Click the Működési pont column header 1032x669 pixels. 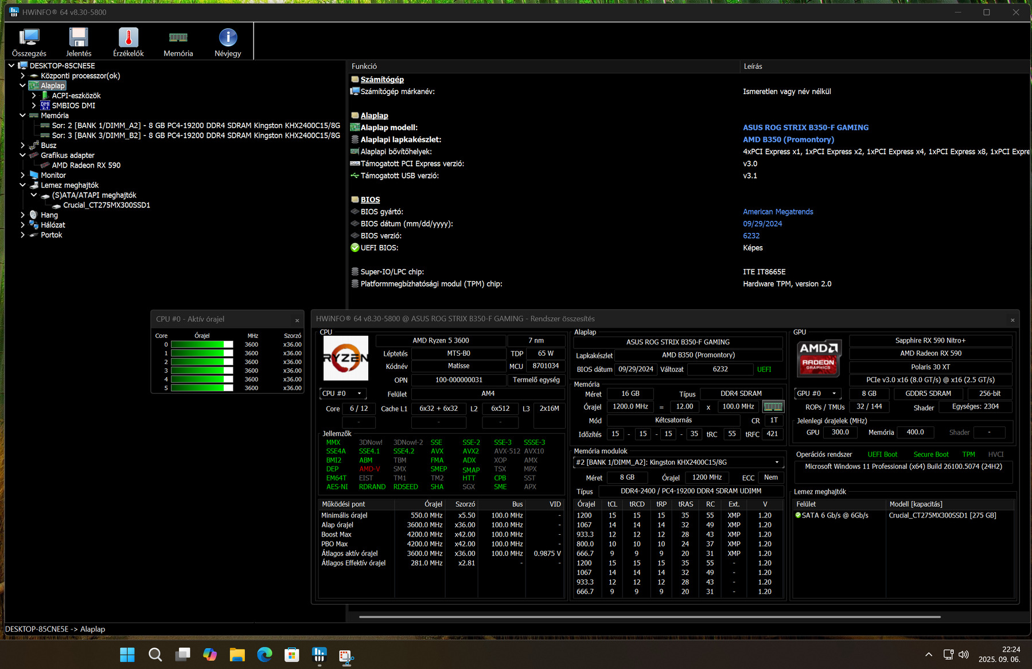pyautogui.click(x=356, y=504)
